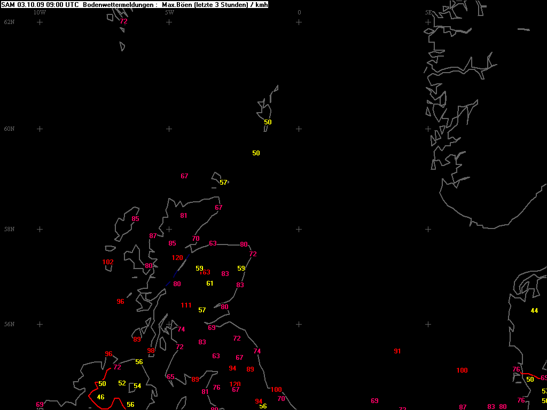Click the yellow 61 station reading

click(x=209, y=283)
